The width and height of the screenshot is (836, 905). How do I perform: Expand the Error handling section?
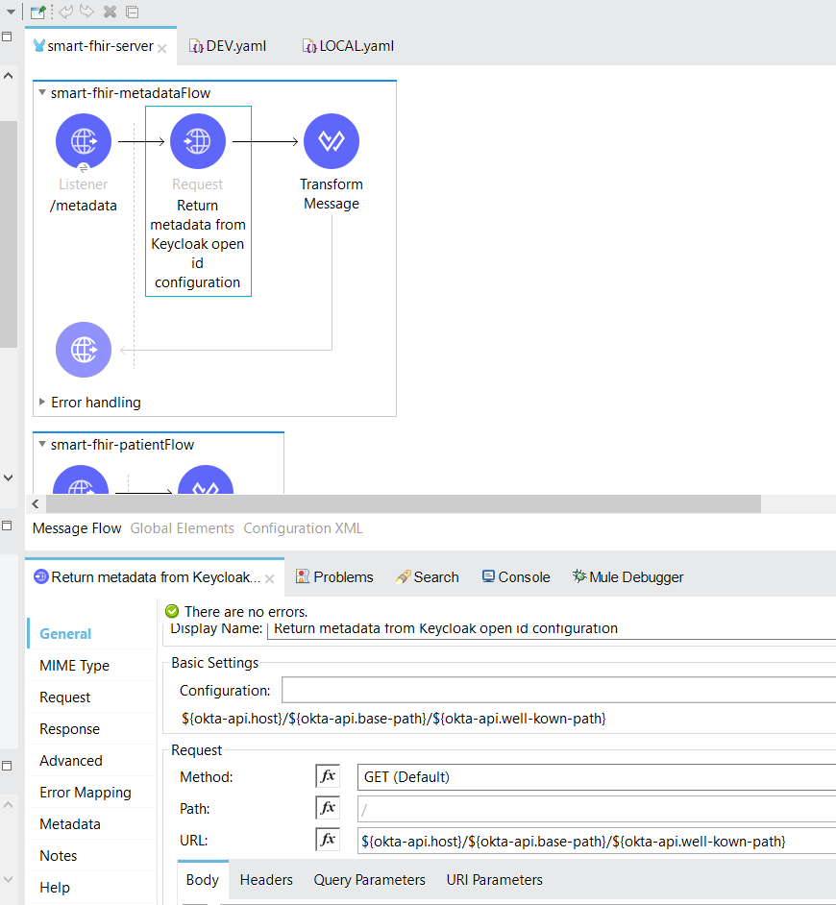(42, 403)
